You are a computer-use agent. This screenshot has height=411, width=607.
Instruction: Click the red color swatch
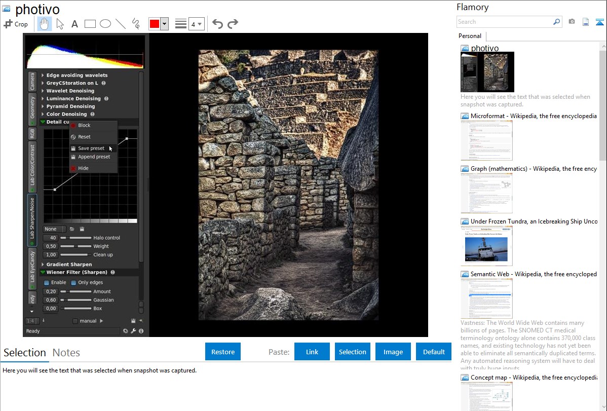[154, 24]
